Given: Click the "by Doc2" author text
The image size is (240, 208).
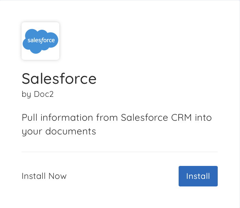Looking at the screenshot, I should (x=38, y=94).
